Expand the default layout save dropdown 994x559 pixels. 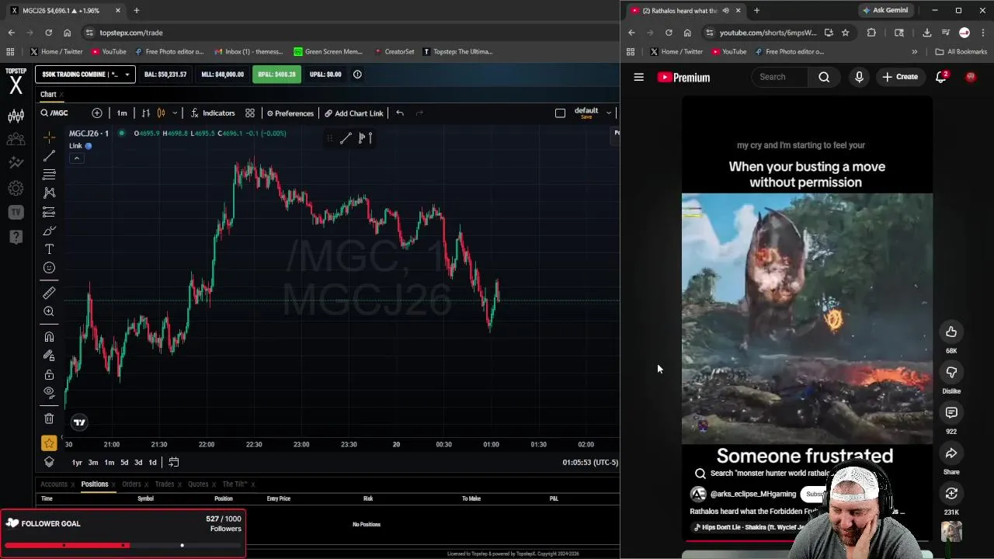tap(609, 113)
